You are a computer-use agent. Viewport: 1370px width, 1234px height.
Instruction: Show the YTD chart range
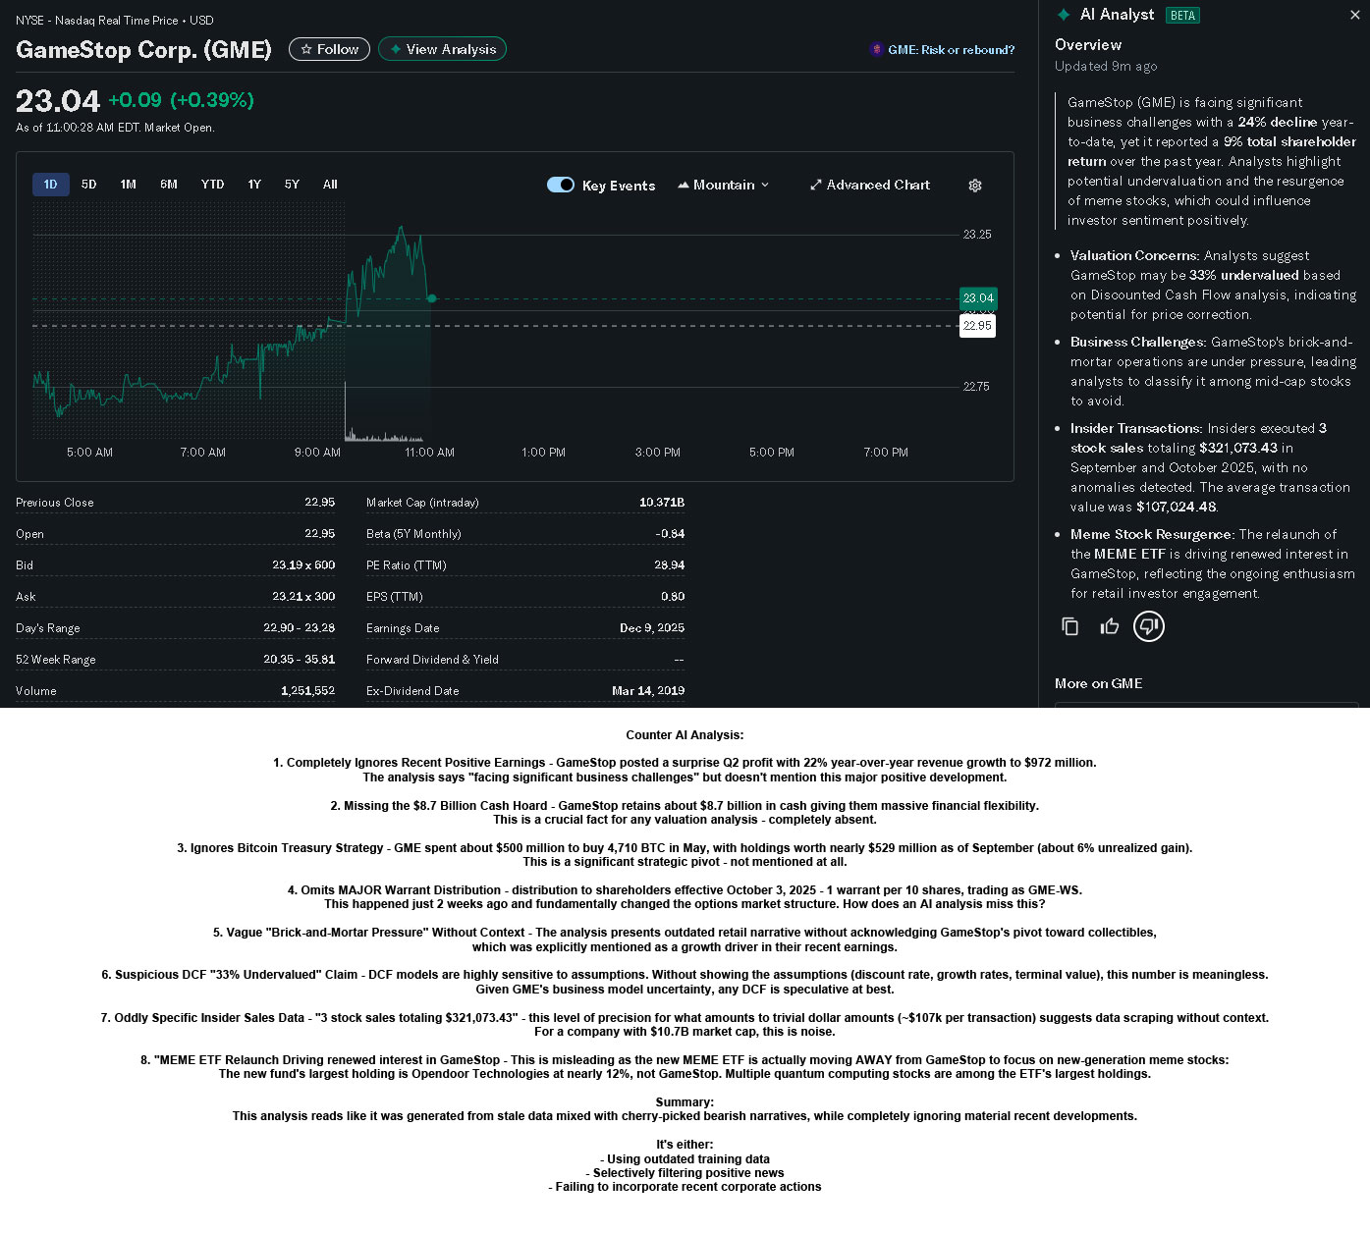click(212, 185)
